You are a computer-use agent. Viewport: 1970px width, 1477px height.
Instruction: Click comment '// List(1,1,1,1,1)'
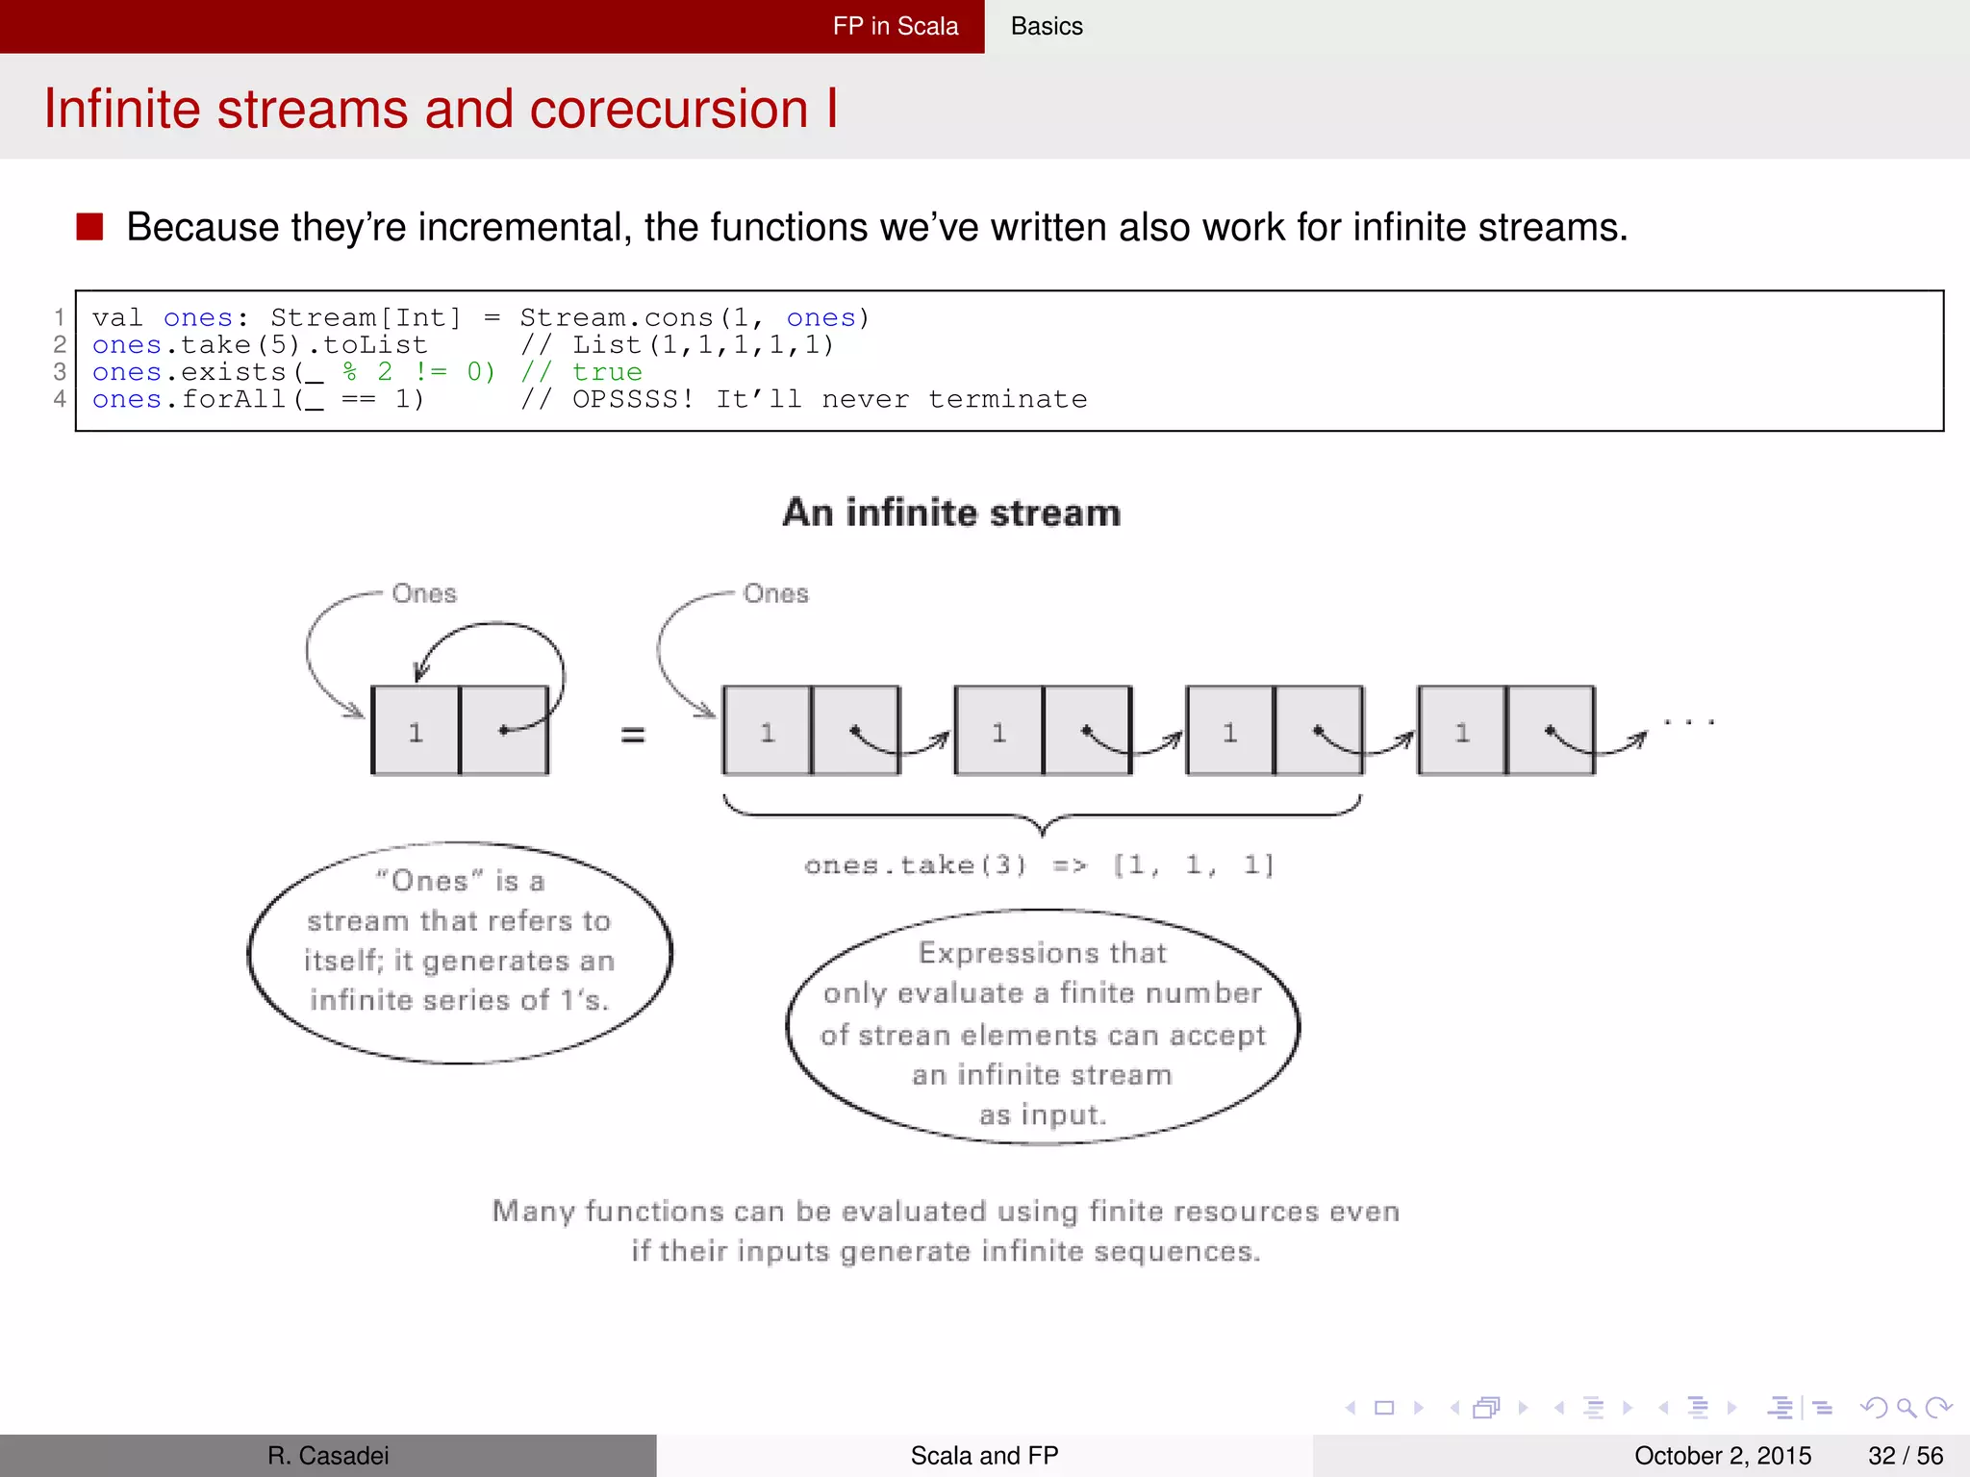tap(677, 344)
